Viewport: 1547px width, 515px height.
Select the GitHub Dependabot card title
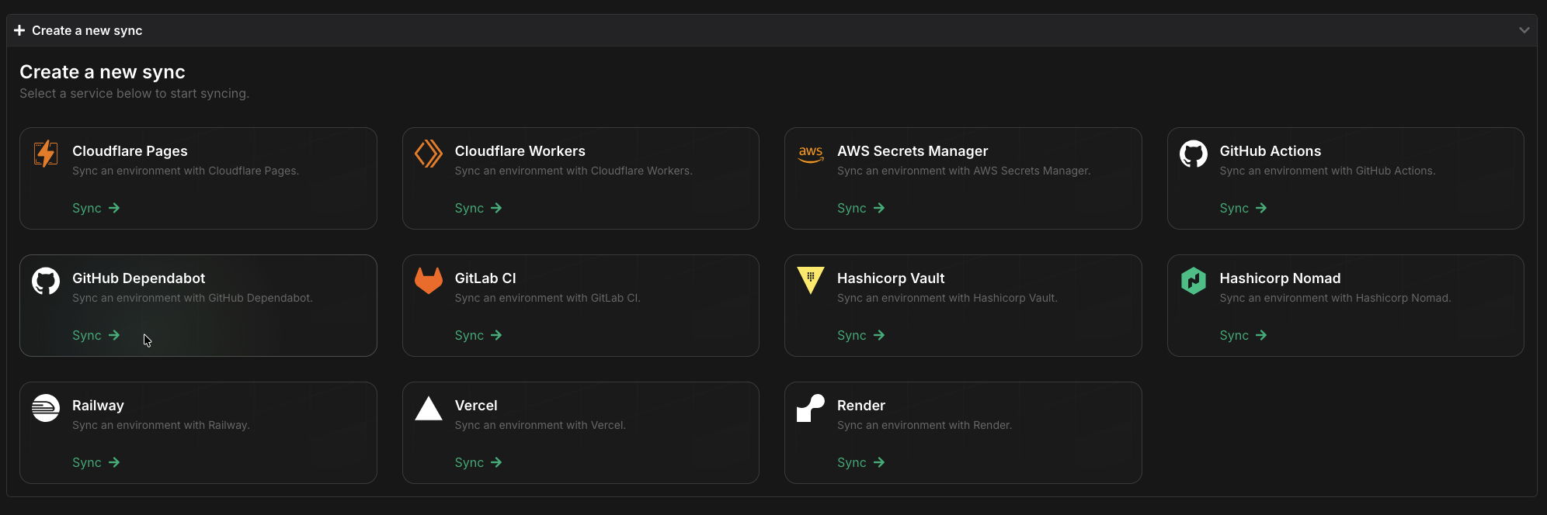point(139,278)
